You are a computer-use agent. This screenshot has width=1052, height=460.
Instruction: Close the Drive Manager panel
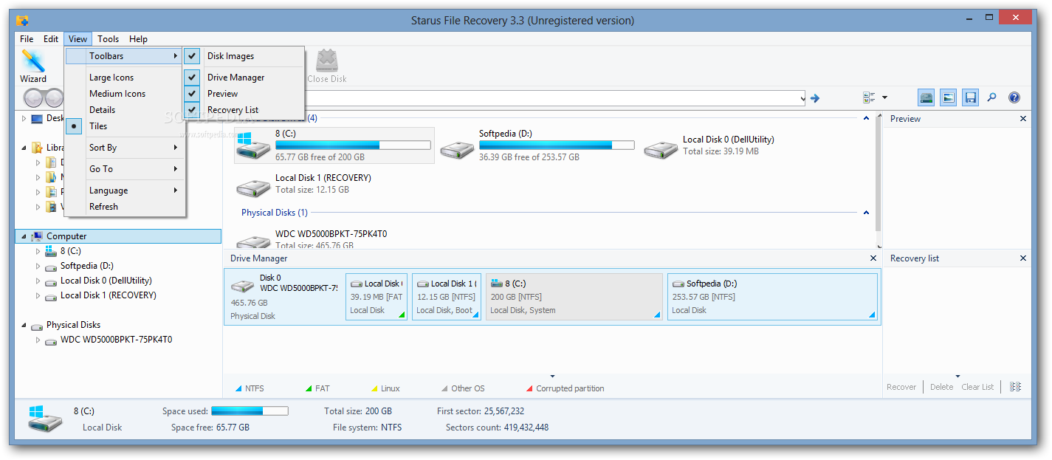click(873, 258)
